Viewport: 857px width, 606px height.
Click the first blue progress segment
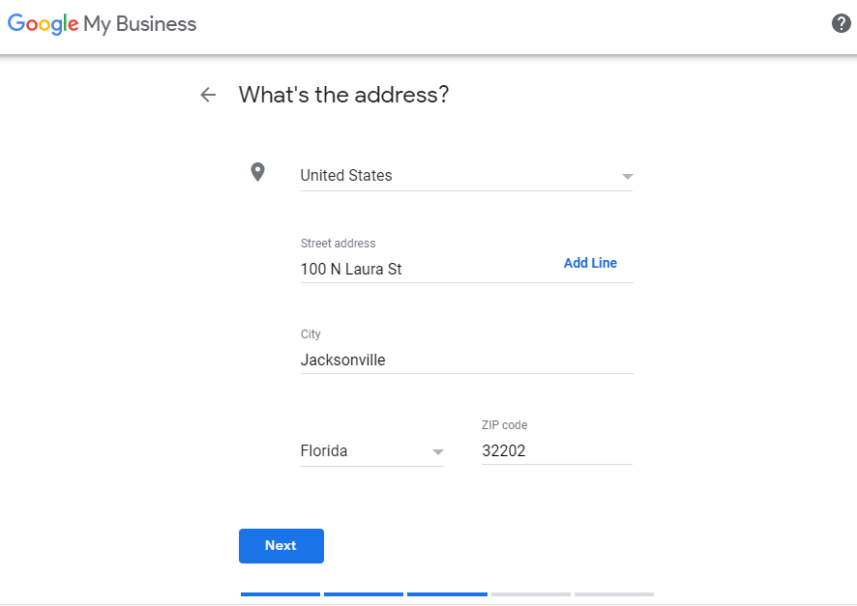tap(281, 594)
